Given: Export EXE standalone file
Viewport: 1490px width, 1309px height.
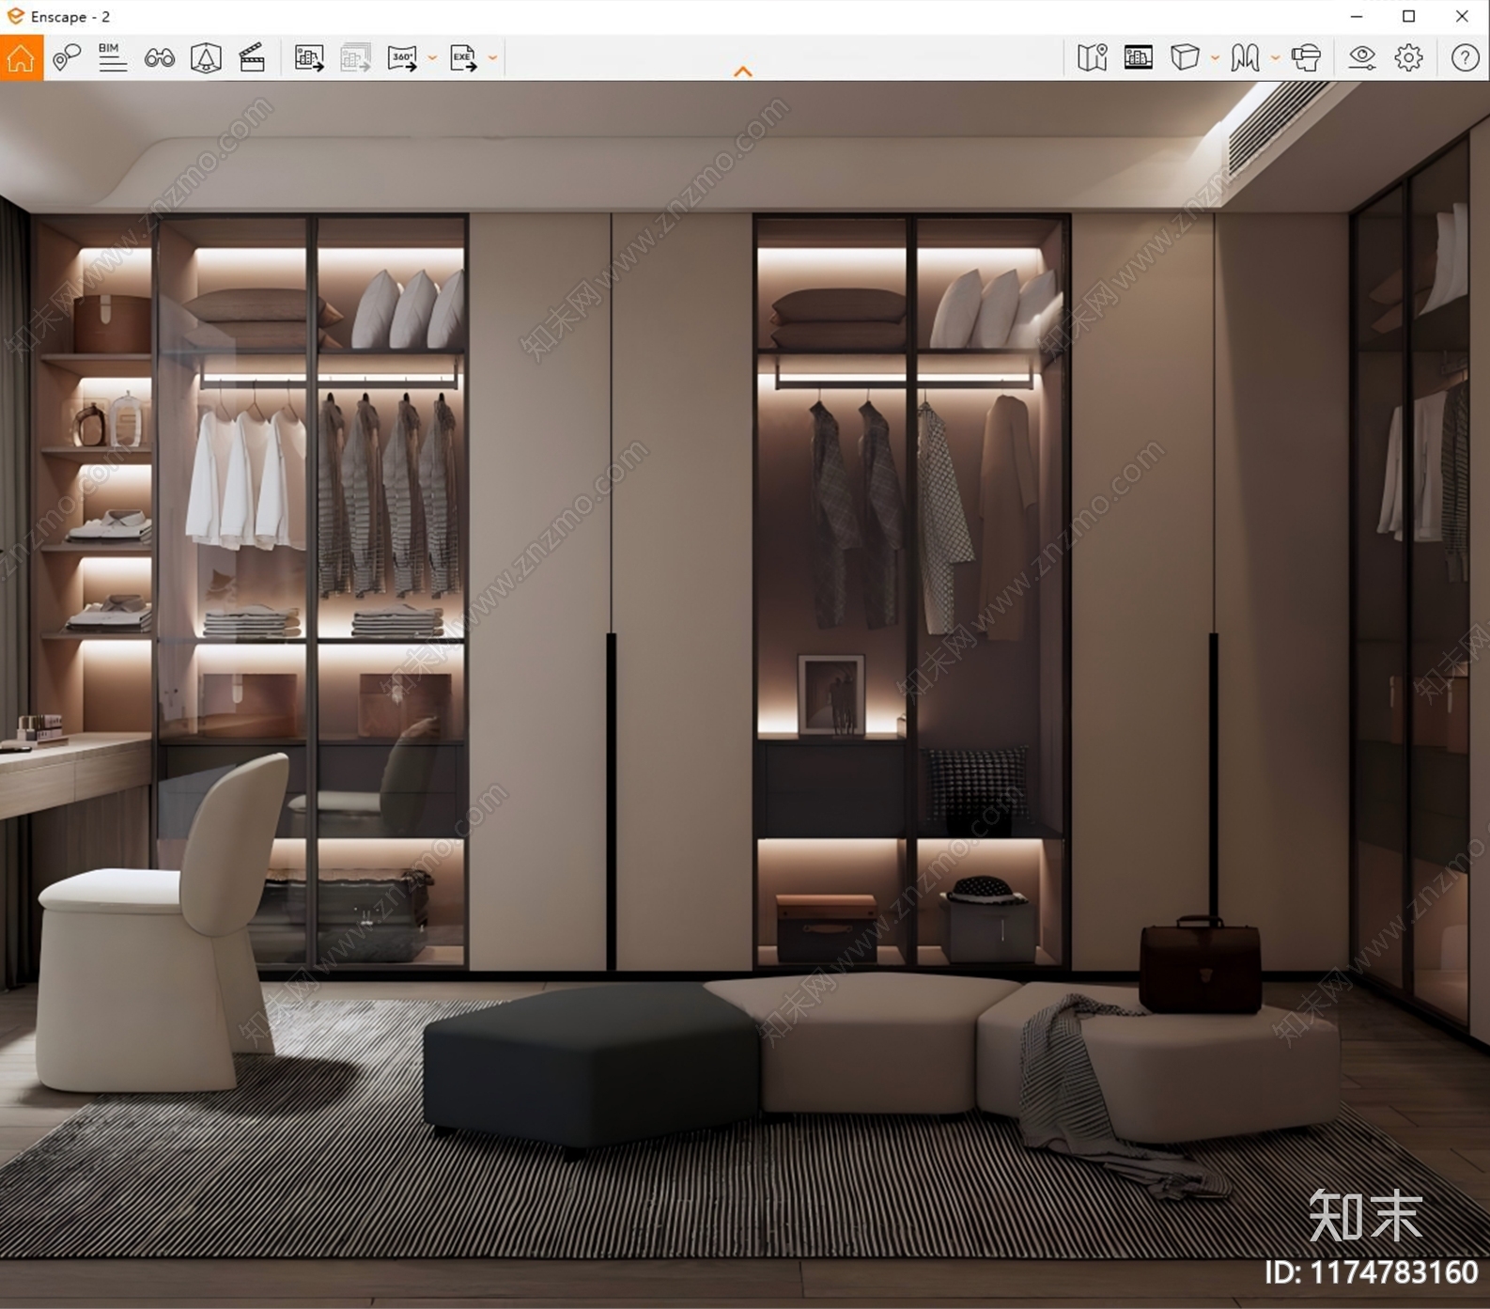Looking at the screenshot, I should click(463, 57).
